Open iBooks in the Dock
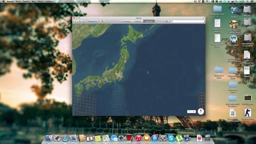 pos(147,138)
